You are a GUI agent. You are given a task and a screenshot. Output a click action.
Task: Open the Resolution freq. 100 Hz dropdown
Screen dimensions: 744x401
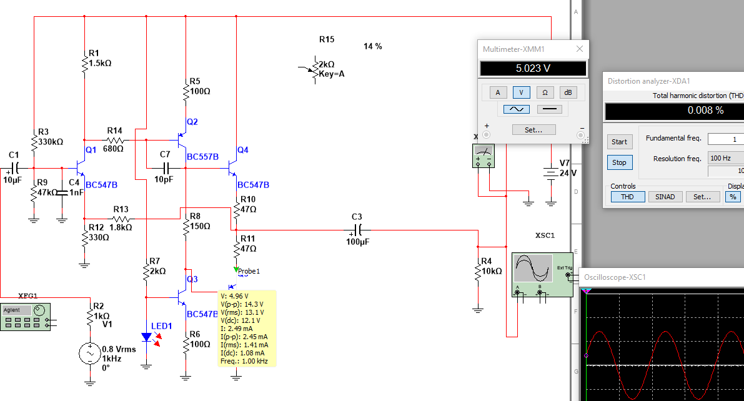tap(725, 158)
